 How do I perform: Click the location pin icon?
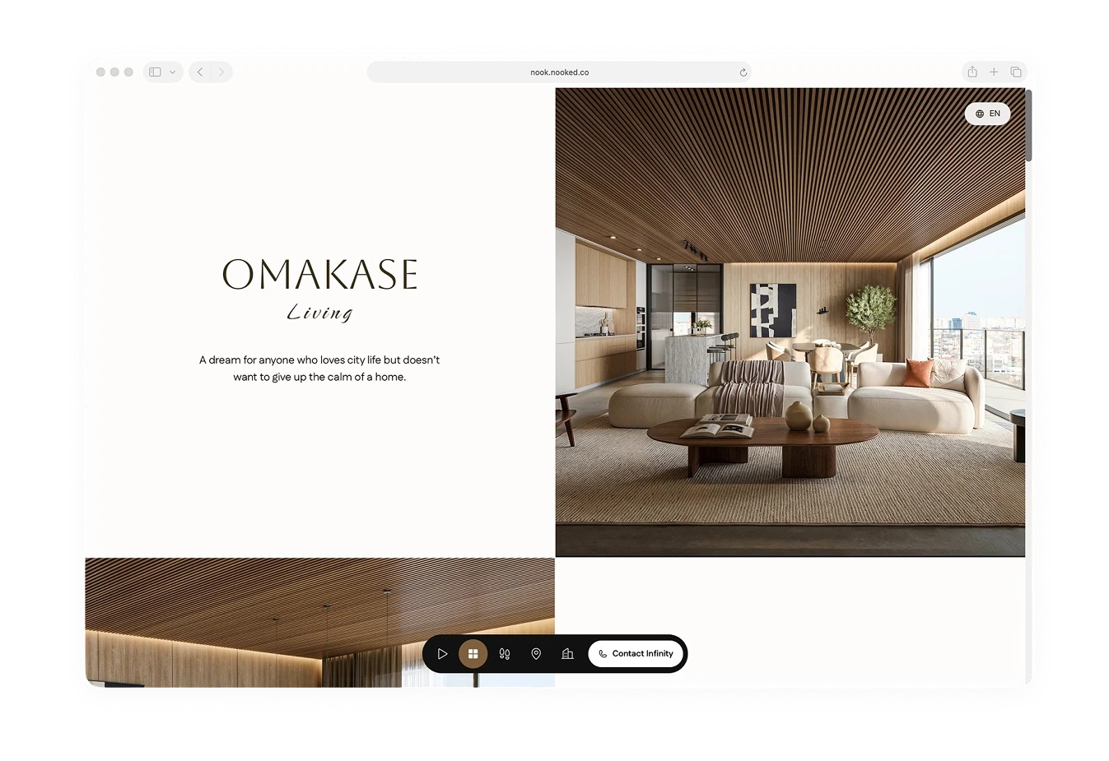[x=536, y=654]
